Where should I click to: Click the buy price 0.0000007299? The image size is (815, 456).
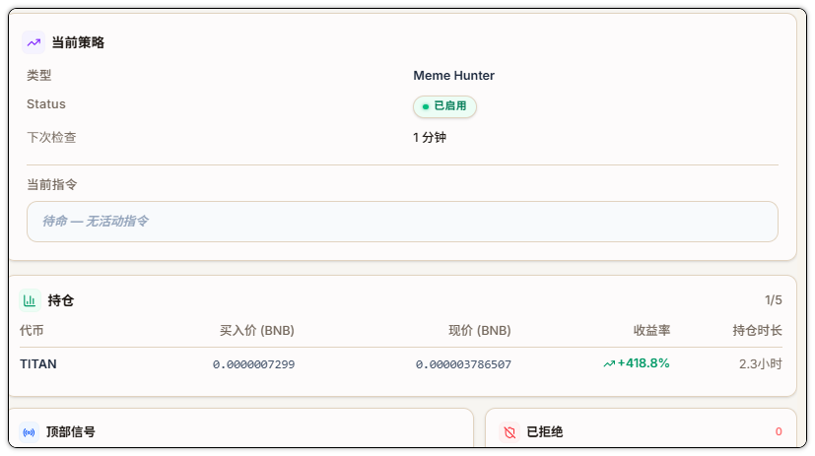[x=253, y=364]
